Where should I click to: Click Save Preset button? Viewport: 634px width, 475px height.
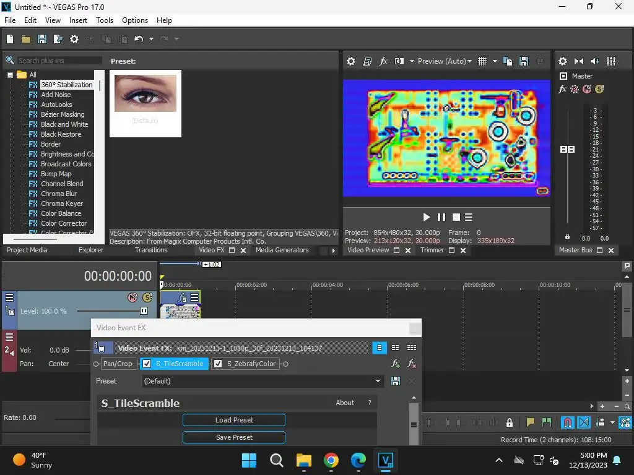(x=233, y=437)
